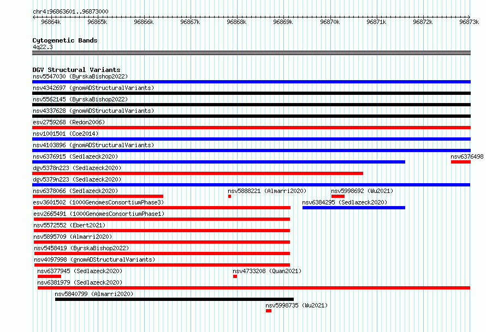
Task: Select the esv2759268 (Redon2006) red bar
Action: [251, 128]
